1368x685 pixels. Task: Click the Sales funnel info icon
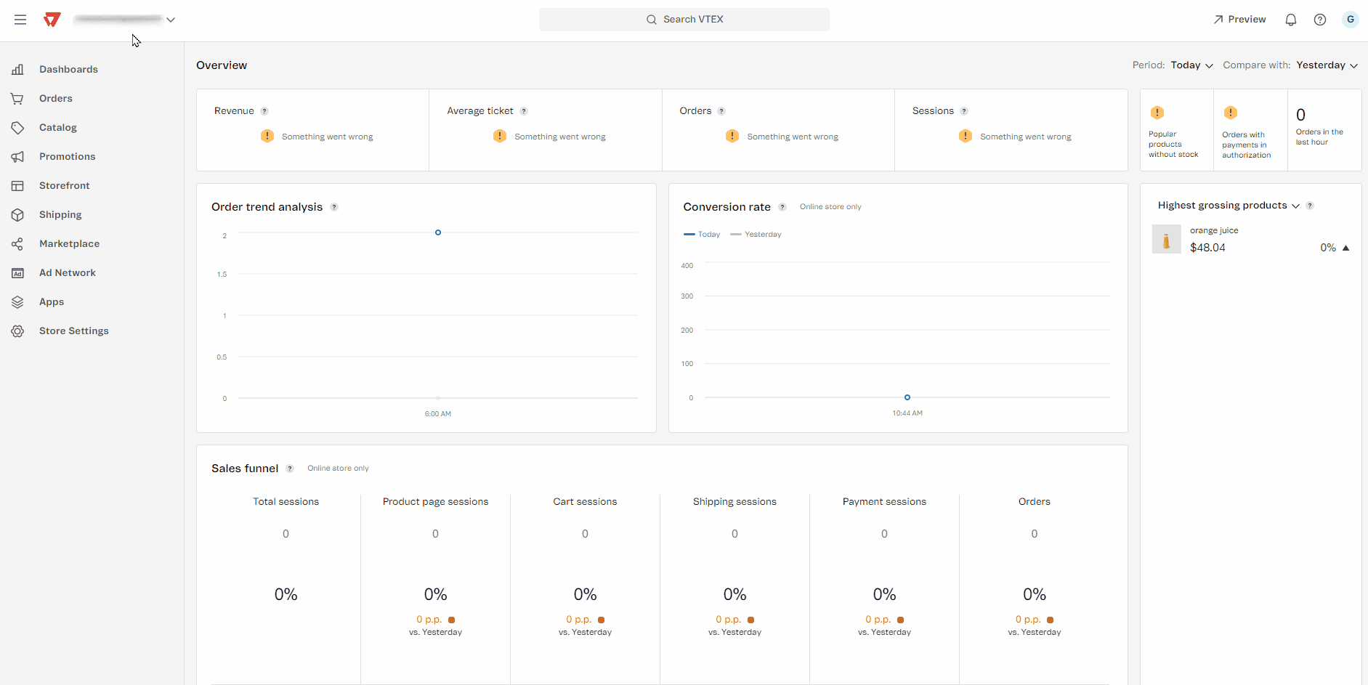click(x=290, y=469)
